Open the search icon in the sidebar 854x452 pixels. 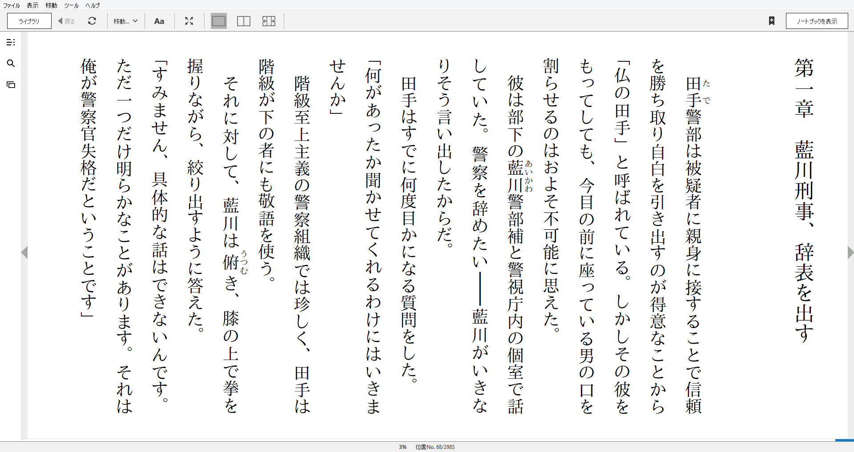(x=11, y=63)
